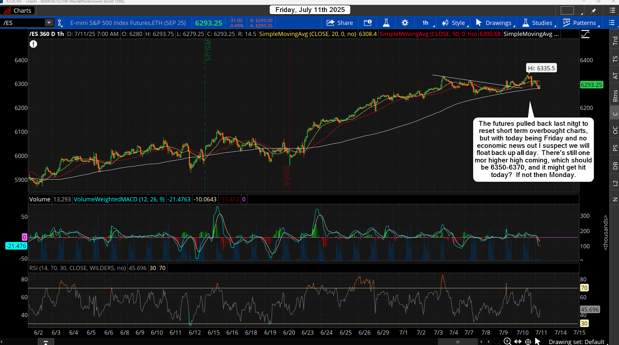619x345 pixels.
Task: Click the /ES symbol input field
Action: coord(23,23)
